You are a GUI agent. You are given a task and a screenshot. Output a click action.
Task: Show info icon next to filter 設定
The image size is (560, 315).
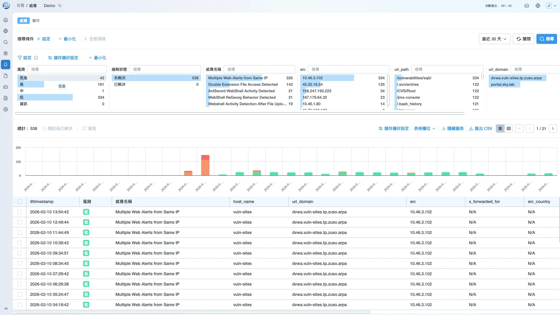coord(36,58)
